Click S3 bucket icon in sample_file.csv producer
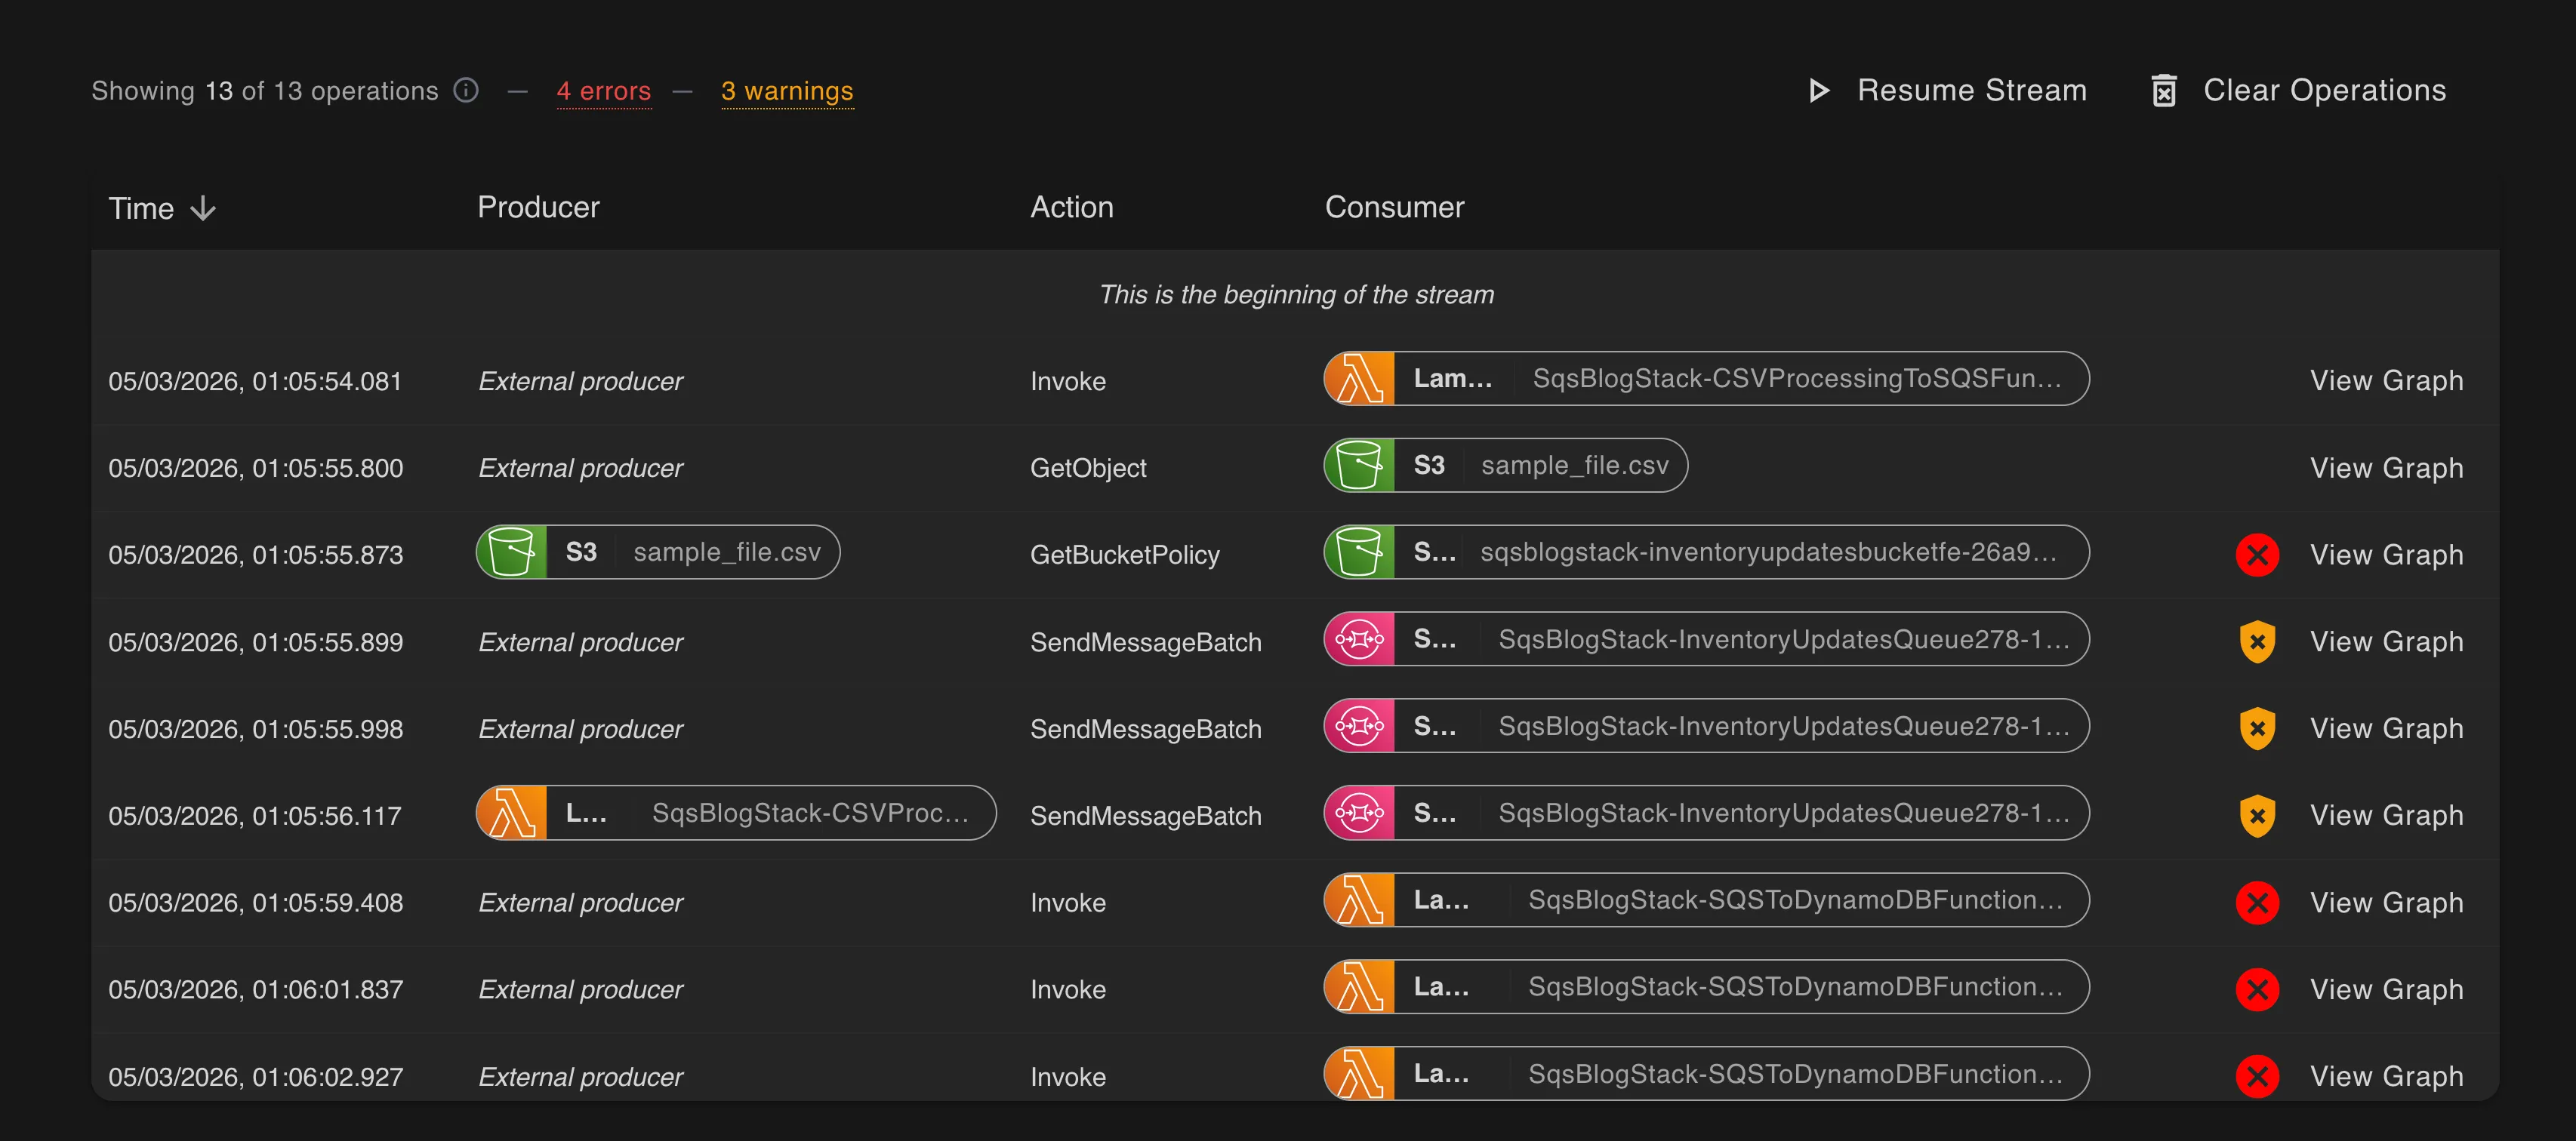The image size is (2576, 1141). coord(512,552)
